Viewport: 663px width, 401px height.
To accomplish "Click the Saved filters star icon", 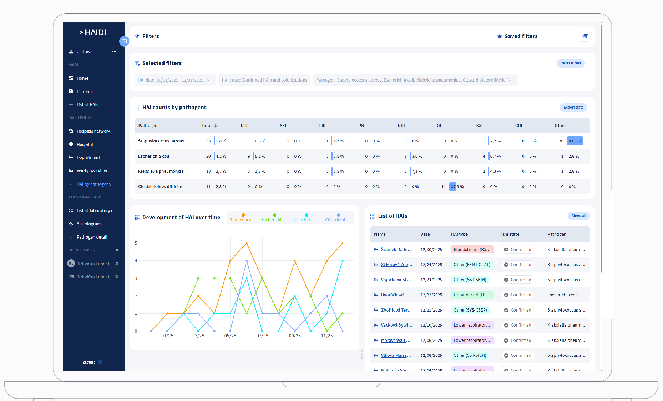I will pos(500,36).
